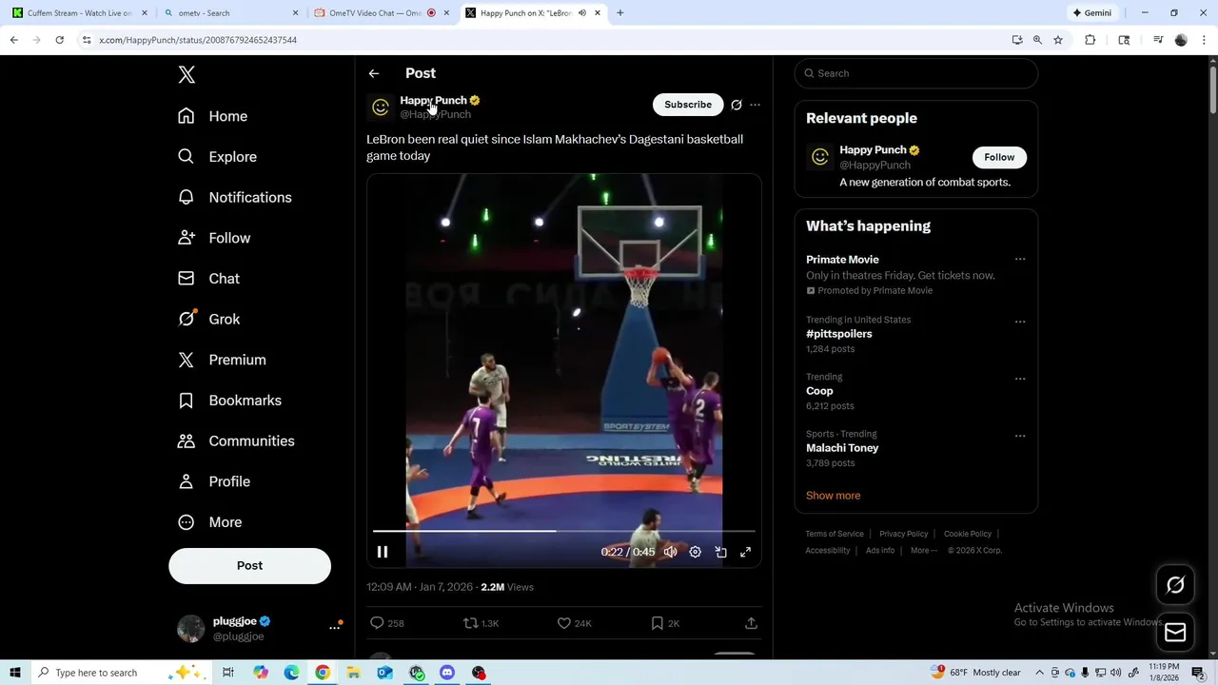Expand footer More links
1218x685 pixels.
pos(923,550)
